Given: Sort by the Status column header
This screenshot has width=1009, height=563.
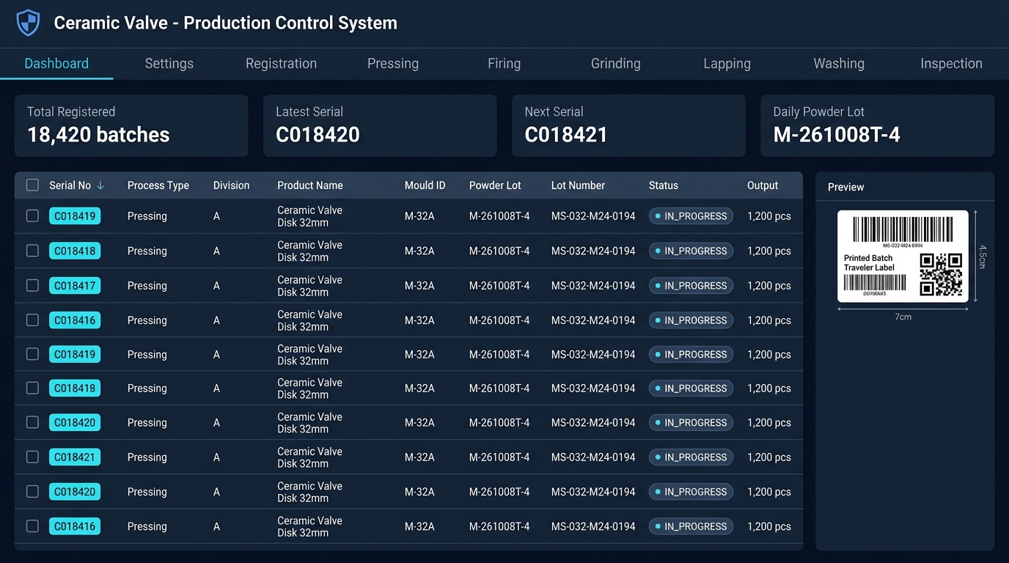Looking at the screenshot, I should click(664, 185).
